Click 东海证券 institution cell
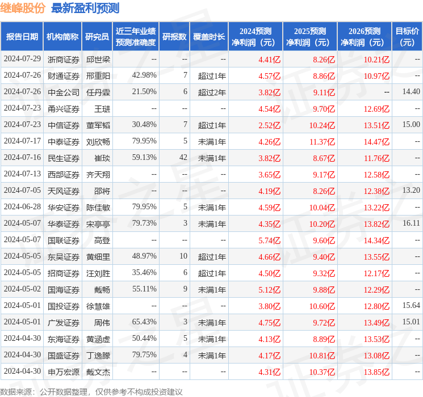423x397 pixels. point(64,339)
